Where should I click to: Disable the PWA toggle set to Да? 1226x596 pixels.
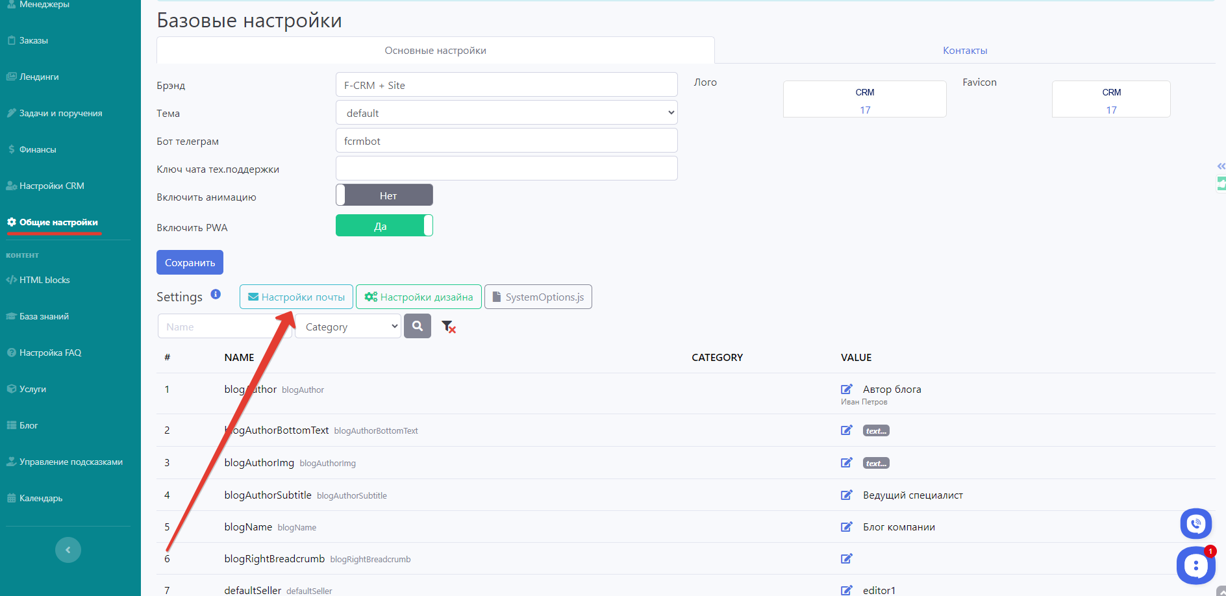click(384, 226)
